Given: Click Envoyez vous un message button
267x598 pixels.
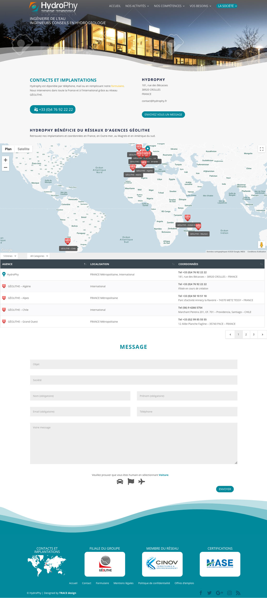Looking at the screenshot, I should [163, 115].
